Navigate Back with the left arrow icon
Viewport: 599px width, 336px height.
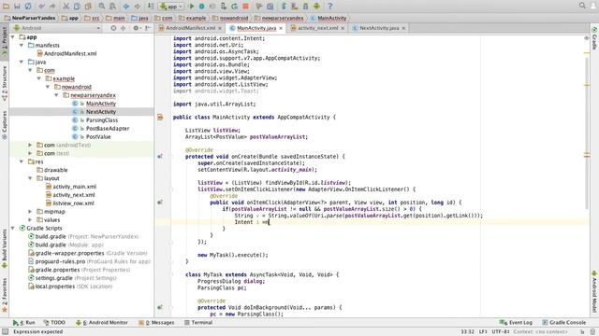[126, 7]
